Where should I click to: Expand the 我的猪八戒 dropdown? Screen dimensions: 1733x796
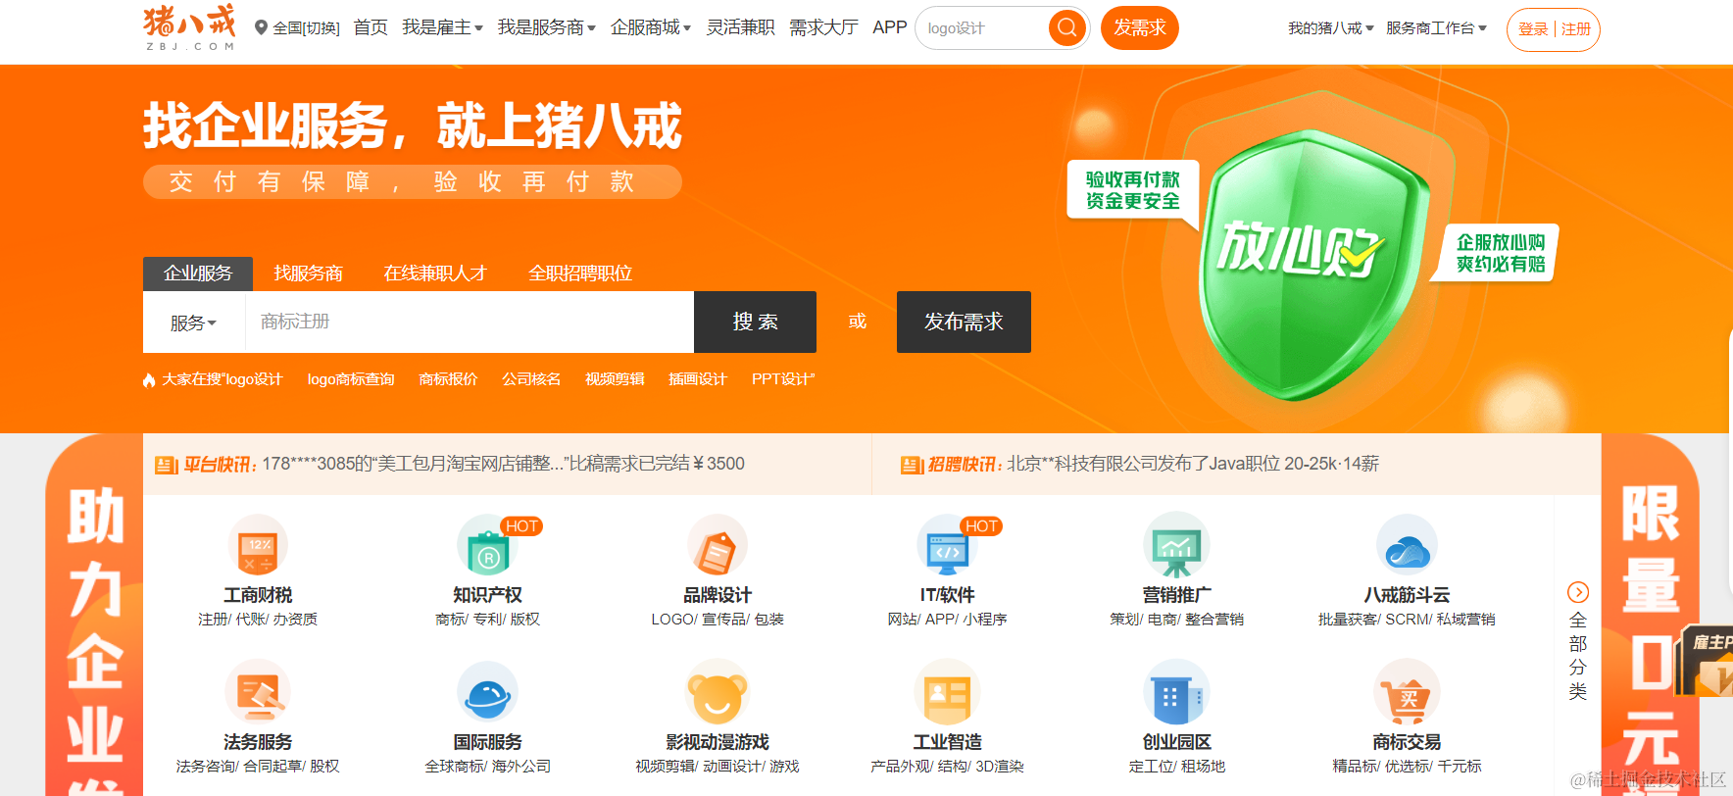pos(1330,28)
